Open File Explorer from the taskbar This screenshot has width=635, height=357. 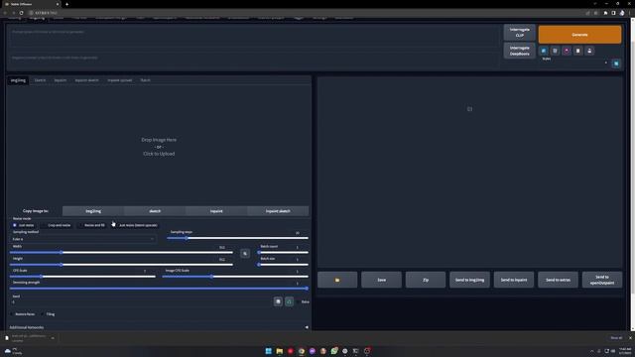tap(280, 351)
